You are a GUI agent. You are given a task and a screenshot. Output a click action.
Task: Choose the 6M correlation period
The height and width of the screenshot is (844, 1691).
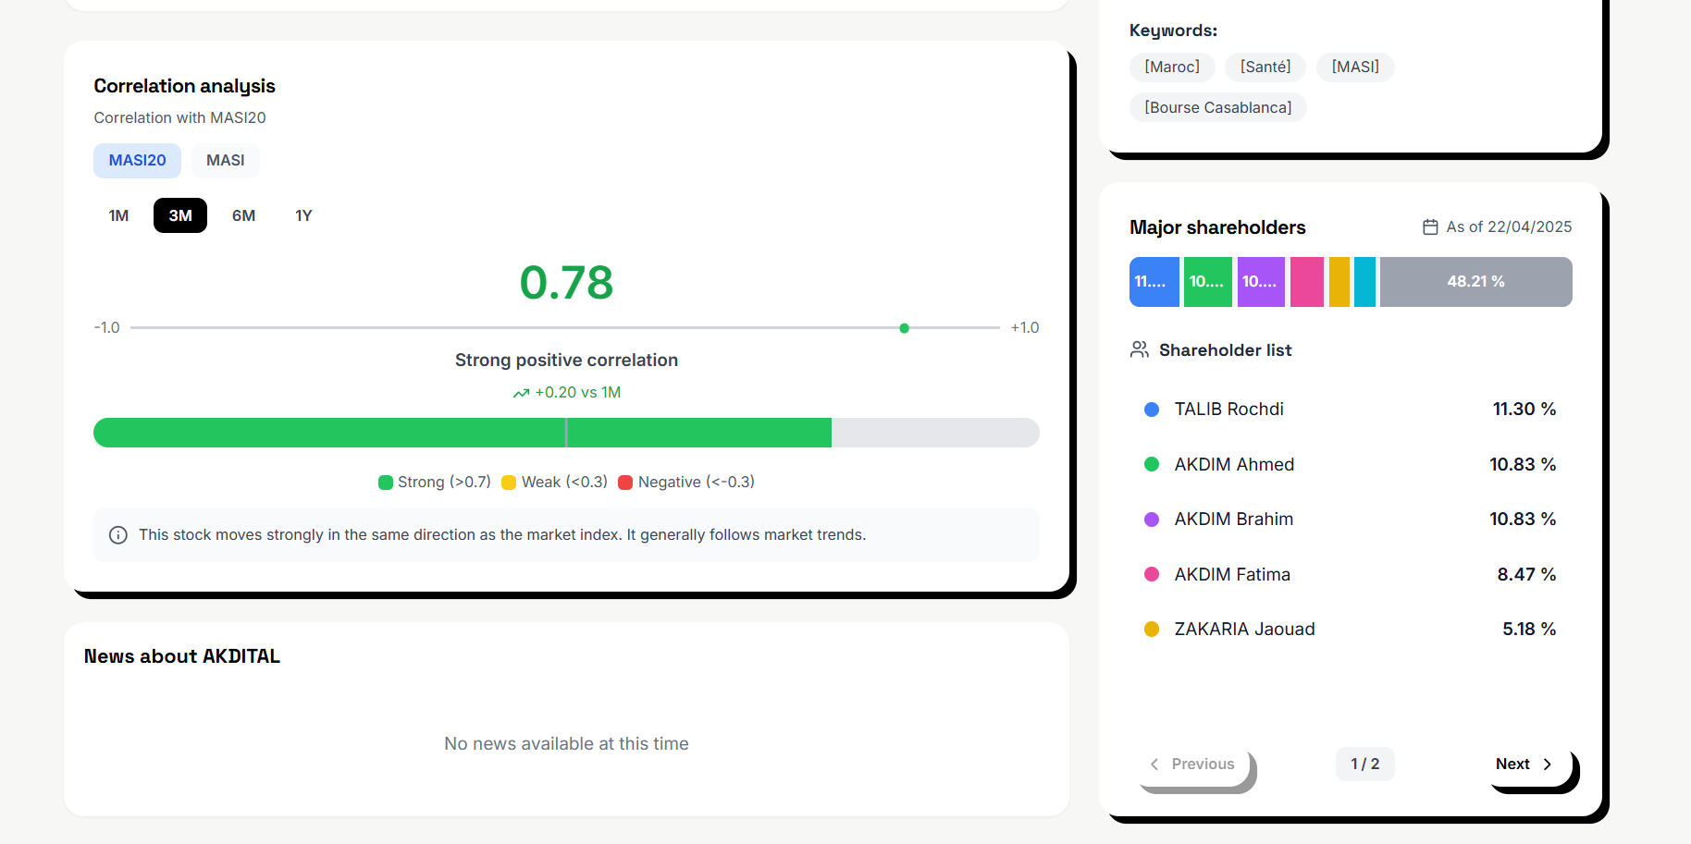coord(243,215)
